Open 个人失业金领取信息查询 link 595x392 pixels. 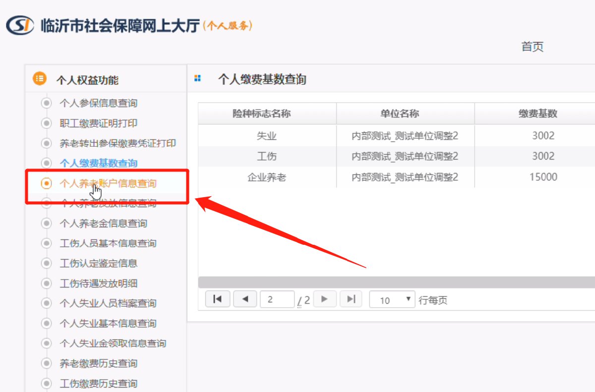click(x=113, y=343)
